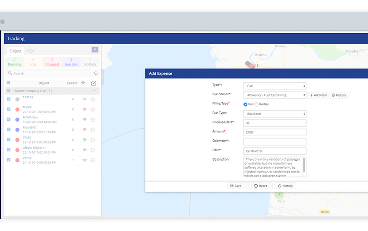The height and width of the screenshot is (231, 368).
Task: Click the signal icon for Uffizio Object H
Action: coord(84,150)
